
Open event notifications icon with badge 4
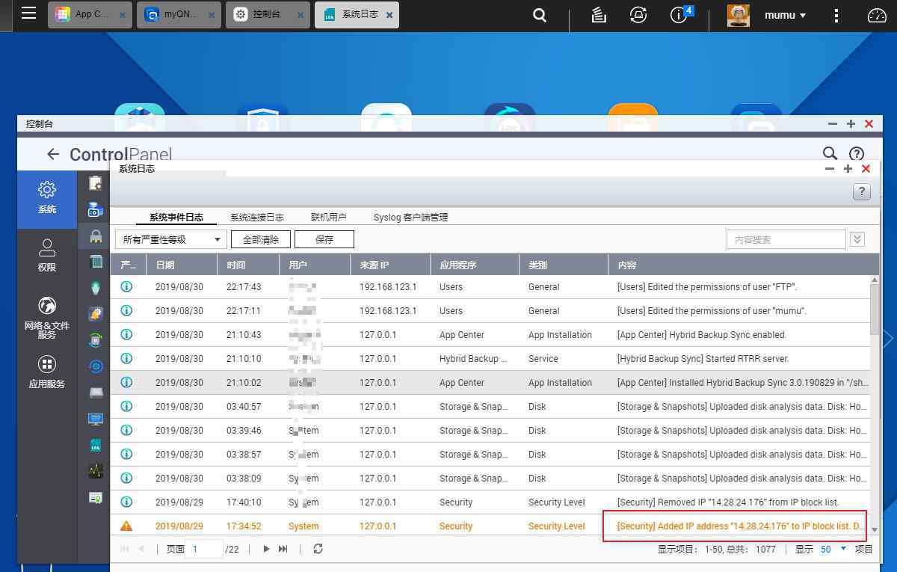[679, 15]
